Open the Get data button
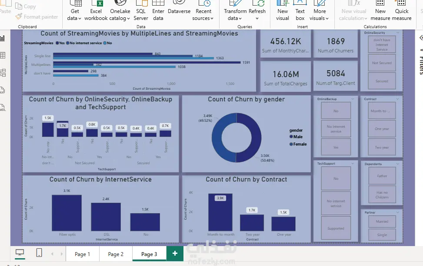This screenshot has width=423, height=266. 75,11
